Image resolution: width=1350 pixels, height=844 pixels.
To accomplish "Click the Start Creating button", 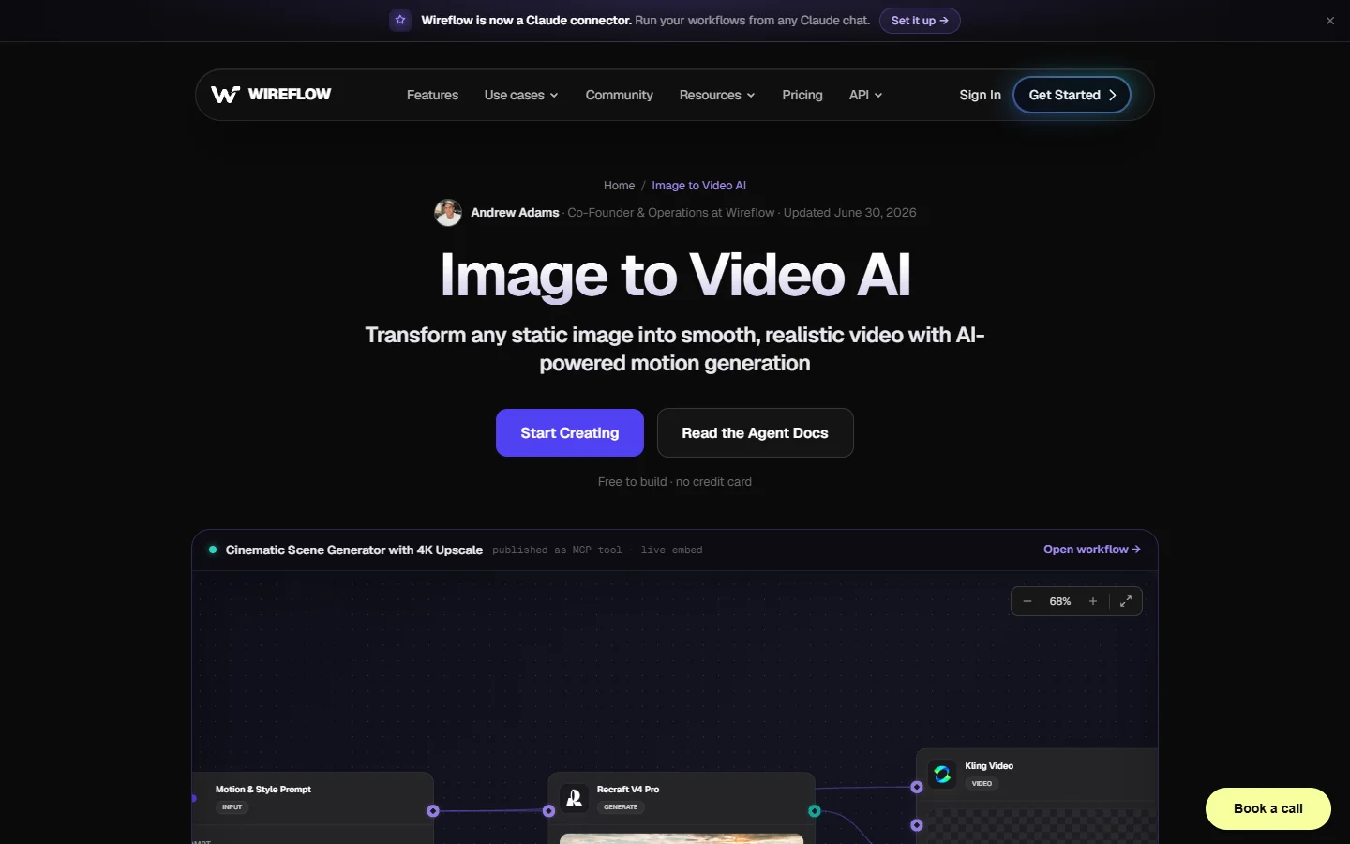I will 570,432.
